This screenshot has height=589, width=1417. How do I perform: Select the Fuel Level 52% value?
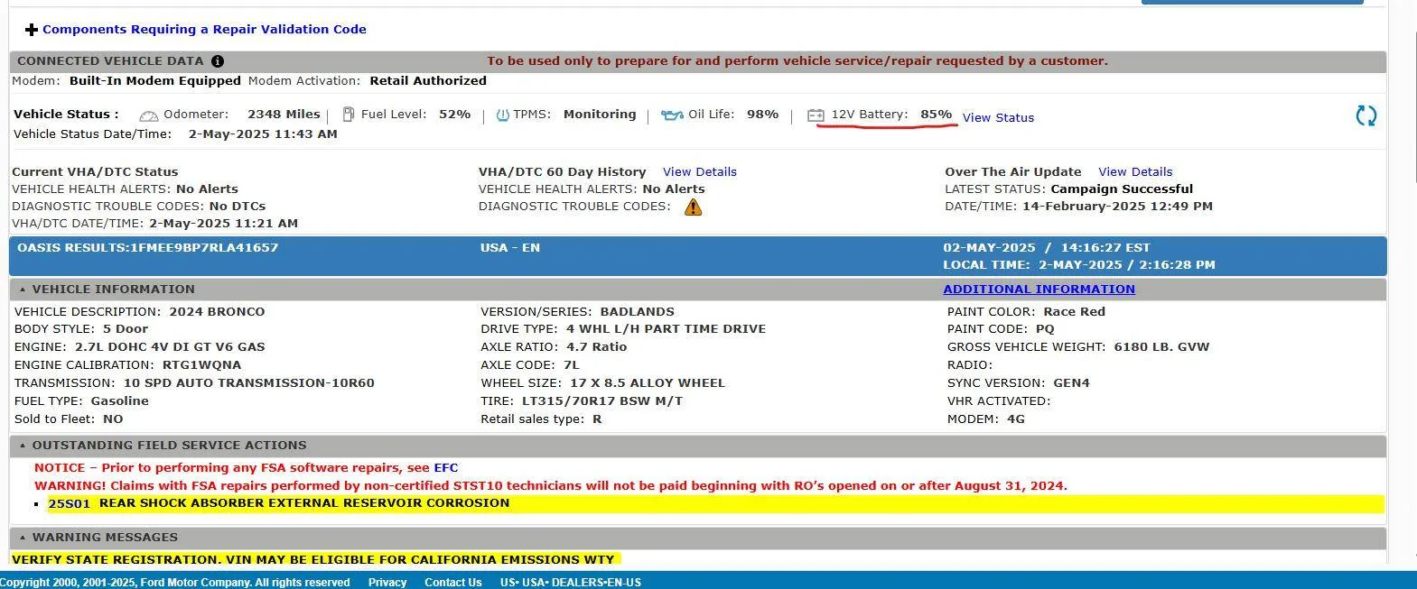pyautogui.click(x=454, y=115)
